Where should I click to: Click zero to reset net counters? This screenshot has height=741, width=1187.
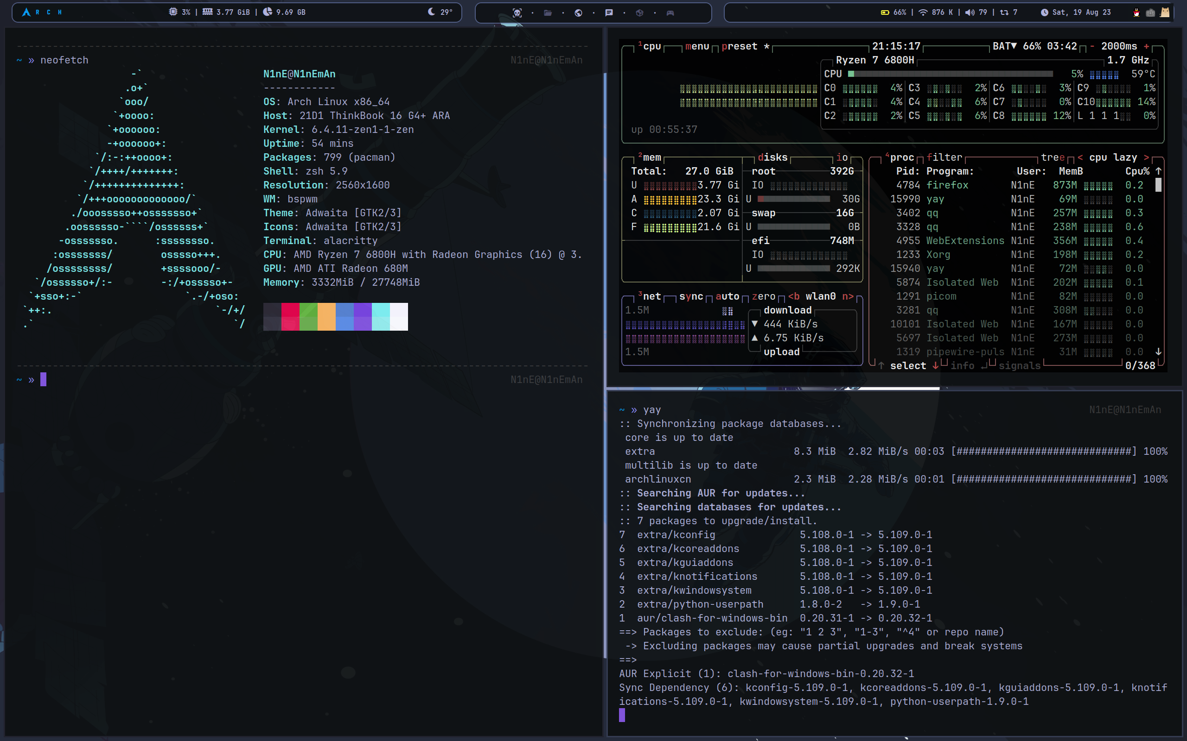(x=763, y=296)
